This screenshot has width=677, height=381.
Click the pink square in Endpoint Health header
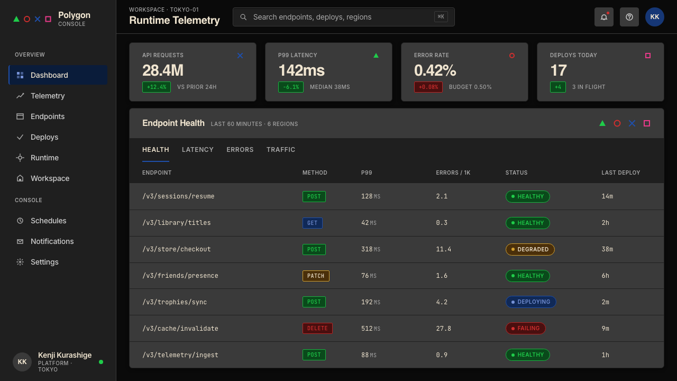pyautogui.click(x=647, y=123)
